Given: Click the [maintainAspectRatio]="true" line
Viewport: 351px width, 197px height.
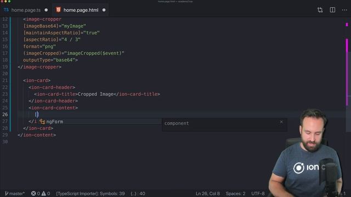Looking at the screenshot, I should [61, 33].
